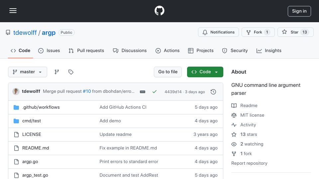
Task: Open tdewolff avatar in commit row
Action: (x=16, y=91)
